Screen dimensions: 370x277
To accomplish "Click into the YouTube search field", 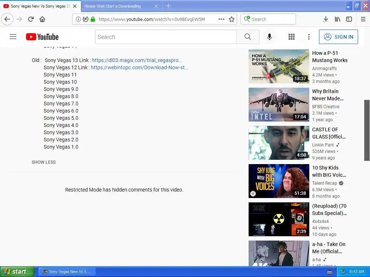I will point(165,37).
